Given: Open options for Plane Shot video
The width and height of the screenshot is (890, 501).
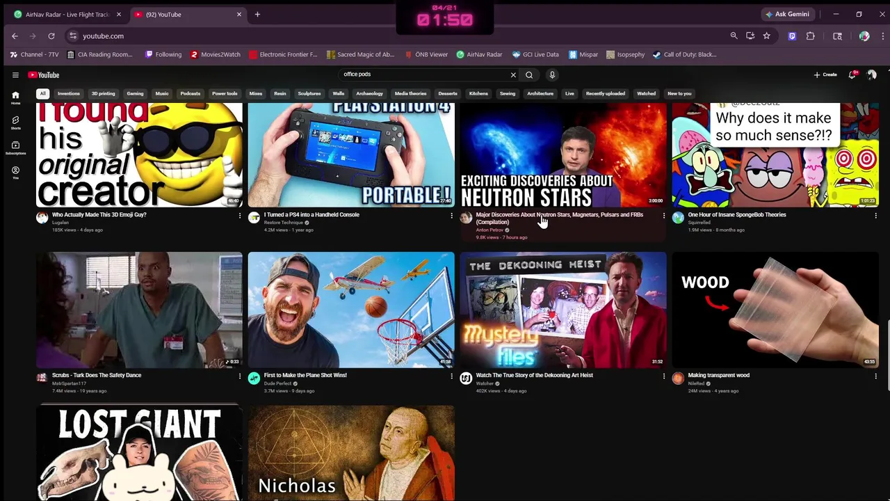Looking at the screenshot, I should click(x=451, y=376).
